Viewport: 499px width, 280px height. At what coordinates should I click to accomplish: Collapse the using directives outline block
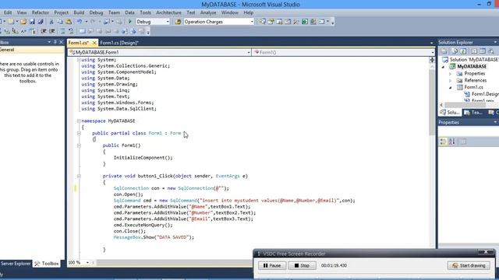coord(79,60)
